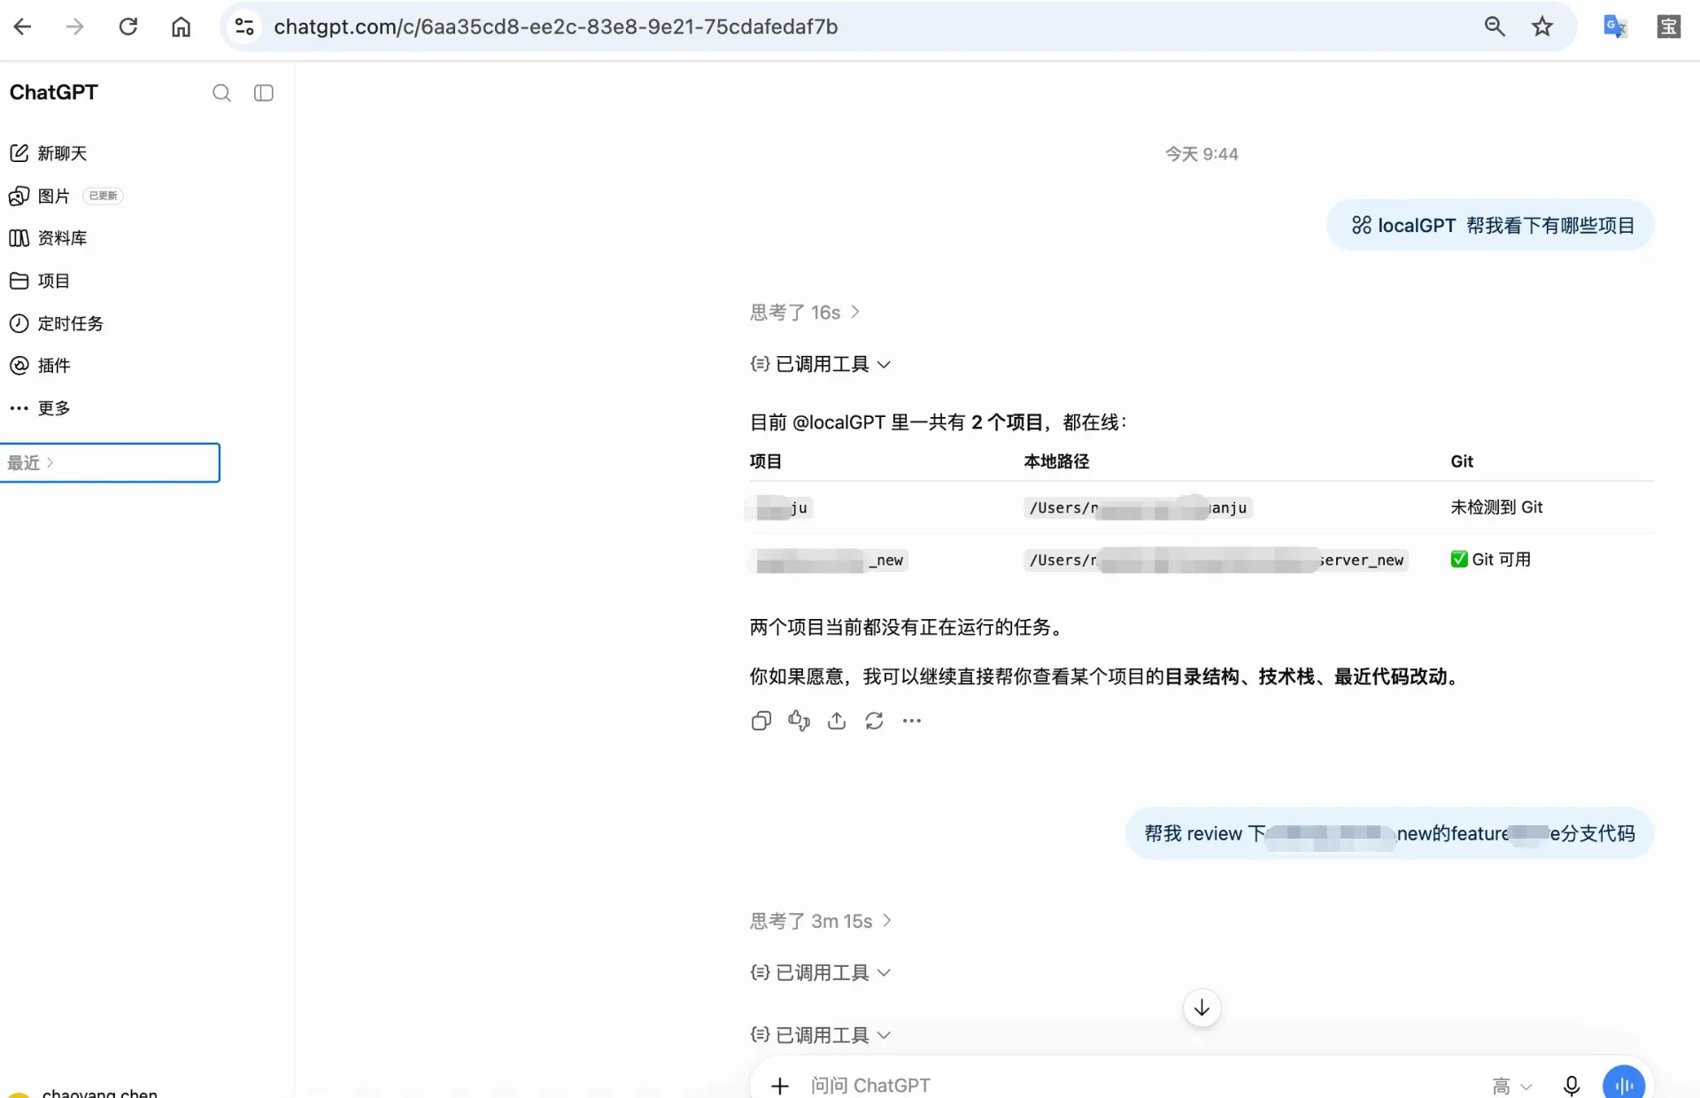
Task: Open 项目 projects in sidebar
Action: coord(40,281)
